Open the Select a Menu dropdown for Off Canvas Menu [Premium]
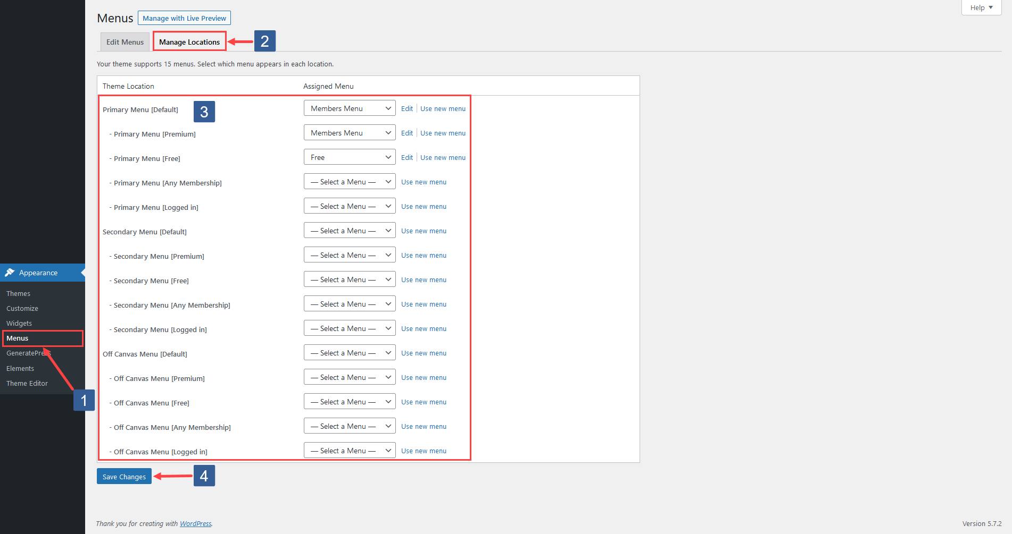 [x=349, y=377]
